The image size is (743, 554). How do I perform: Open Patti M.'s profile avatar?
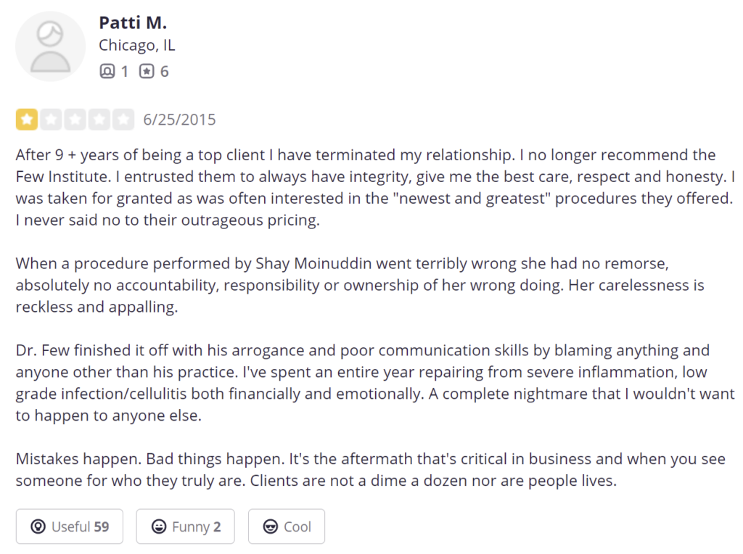click(x=50, y=46)
